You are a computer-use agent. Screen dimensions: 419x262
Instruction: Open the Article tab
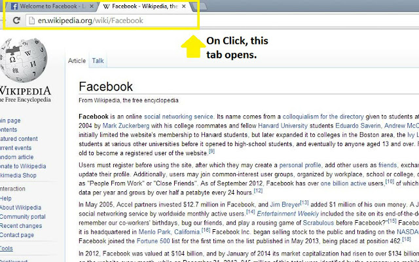[77, 61]
